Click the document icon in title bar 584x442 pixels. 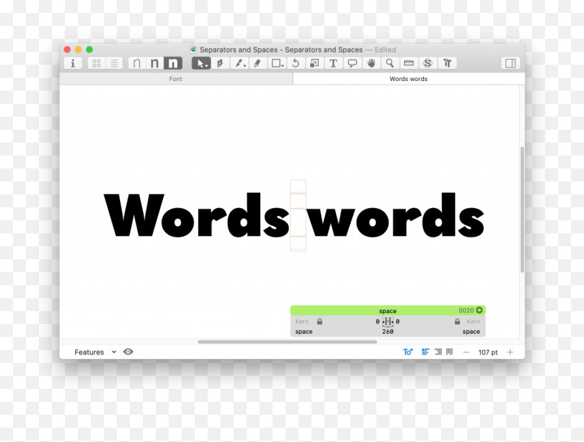pos(193,49)
